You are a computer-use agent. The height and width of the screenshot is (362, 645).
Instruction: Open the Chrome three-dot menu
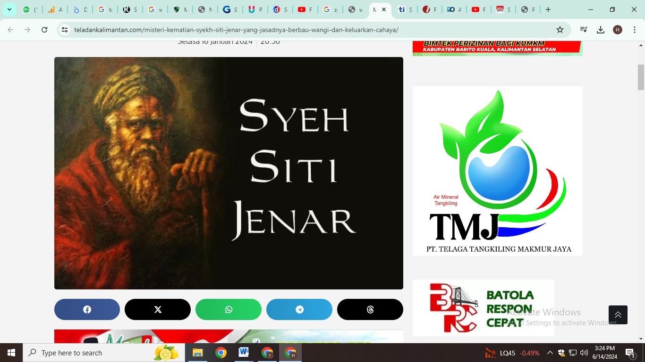pyautogui.click(x=634, y=30)
